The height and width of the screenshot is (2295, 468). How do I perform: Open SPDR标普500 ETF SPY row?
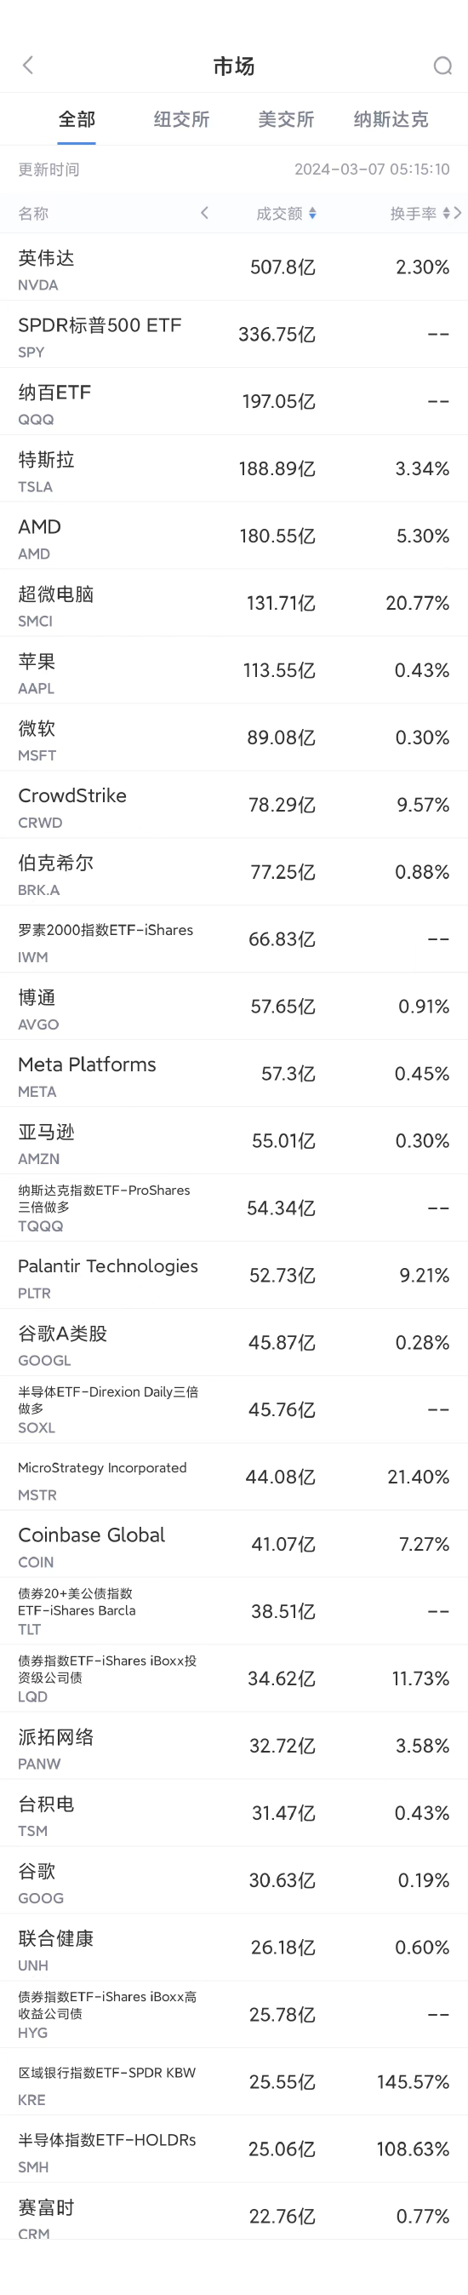click(x=234, y=335)
